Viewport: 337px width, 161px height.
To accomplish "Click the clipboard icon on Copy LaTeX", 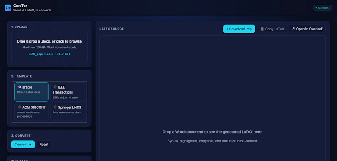I will 262,29.
